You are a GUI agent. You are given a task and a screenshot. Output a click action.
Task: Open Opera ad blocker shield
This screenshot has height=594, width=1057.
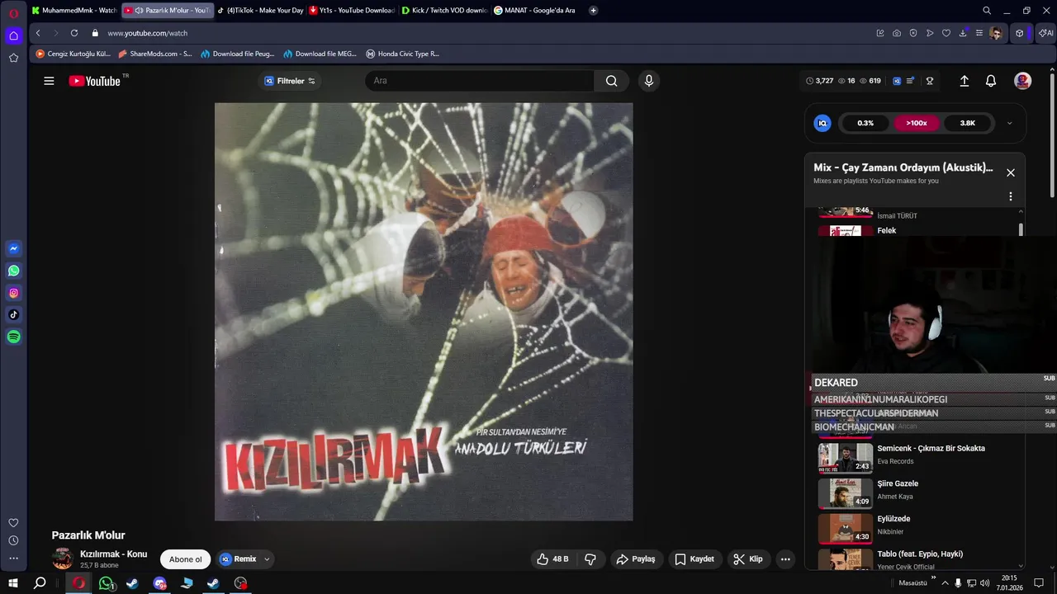(913, 33)
